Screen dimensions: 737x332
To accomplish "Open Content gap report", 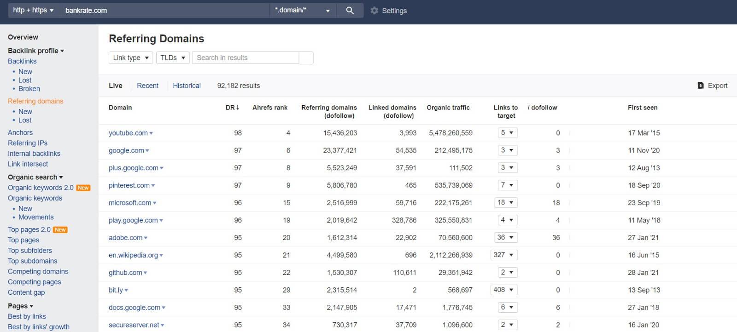I will pyautogui.click(x=26, y=292).
